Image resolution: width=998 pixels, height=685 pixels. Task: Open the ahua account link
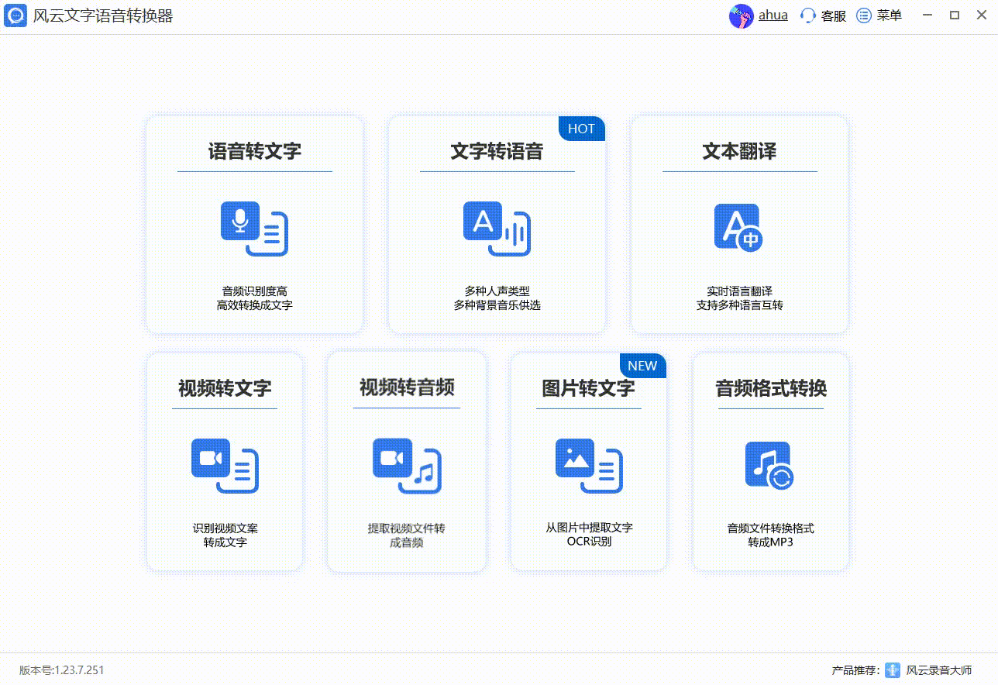773,15
